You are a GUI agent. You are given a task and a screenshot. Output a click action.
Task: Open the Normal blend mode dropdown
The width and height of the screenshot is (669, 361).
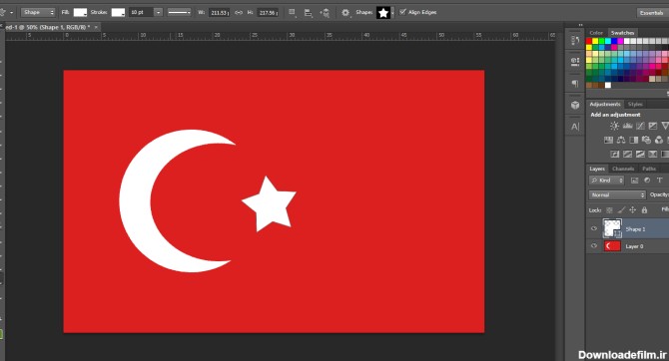coord(617,194)
